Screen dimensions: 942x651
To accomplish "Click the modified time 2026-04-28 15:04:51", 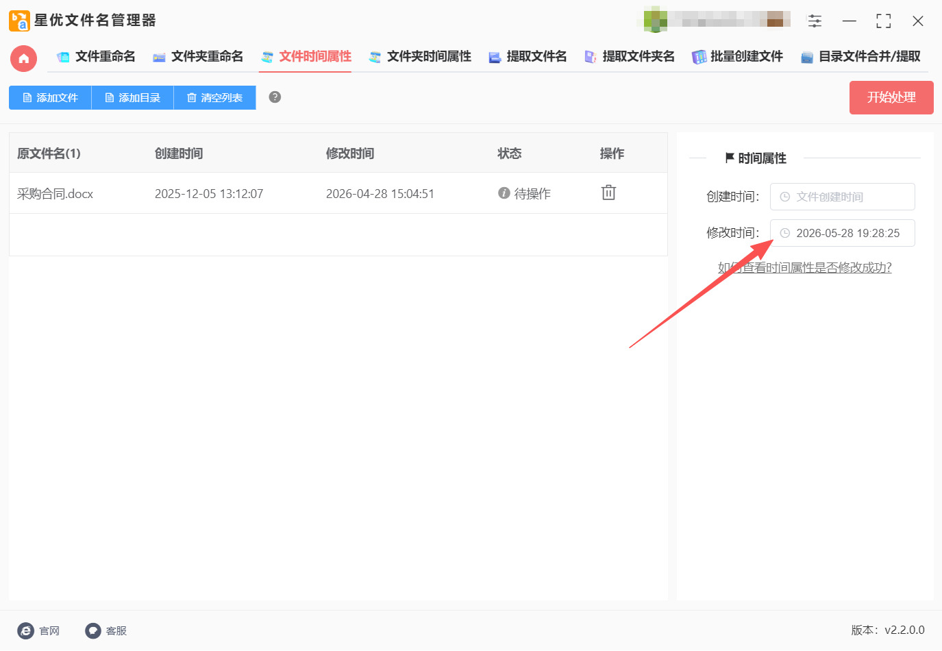I will [380, 194].
